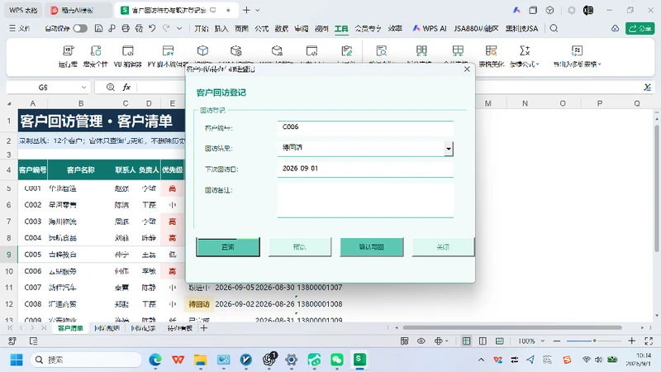Click the search magnifier in the menu bar
661x372 pixels.
point(554,28)
